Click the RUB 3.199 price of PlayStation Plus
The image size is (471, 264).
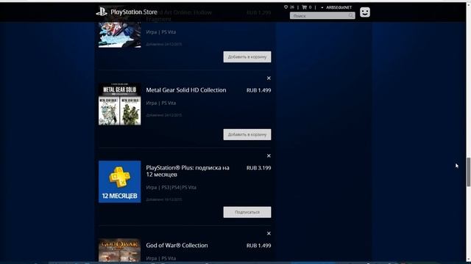point(258,168)
